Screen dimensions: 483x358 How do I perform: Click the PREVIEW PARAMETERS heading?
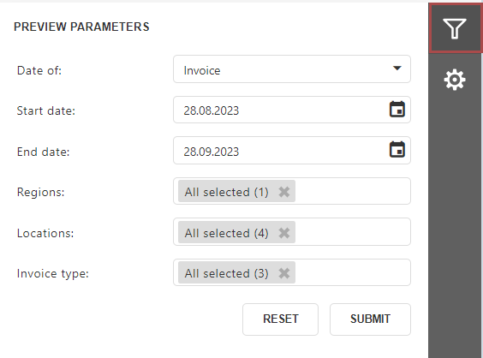point(81,27)
